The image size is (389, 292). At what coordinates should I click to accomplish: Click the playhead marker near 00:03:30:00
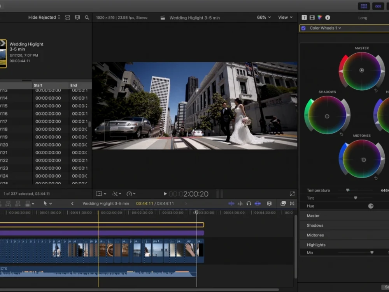[x=197, y=213]
